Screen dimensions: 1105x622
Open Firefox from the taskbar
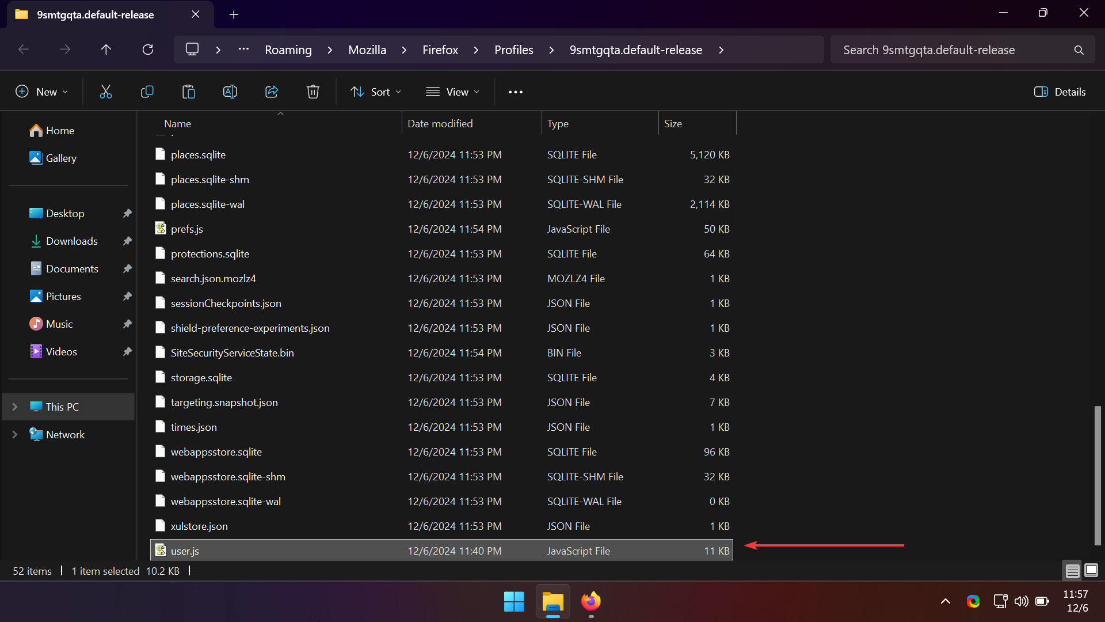[591, 601]
